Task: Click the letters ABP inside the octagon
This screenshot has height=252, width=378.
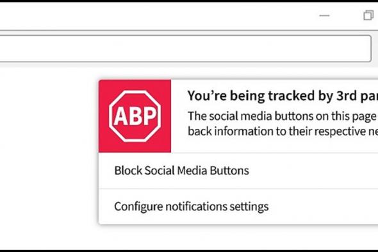Action: (x=135, y=116)
